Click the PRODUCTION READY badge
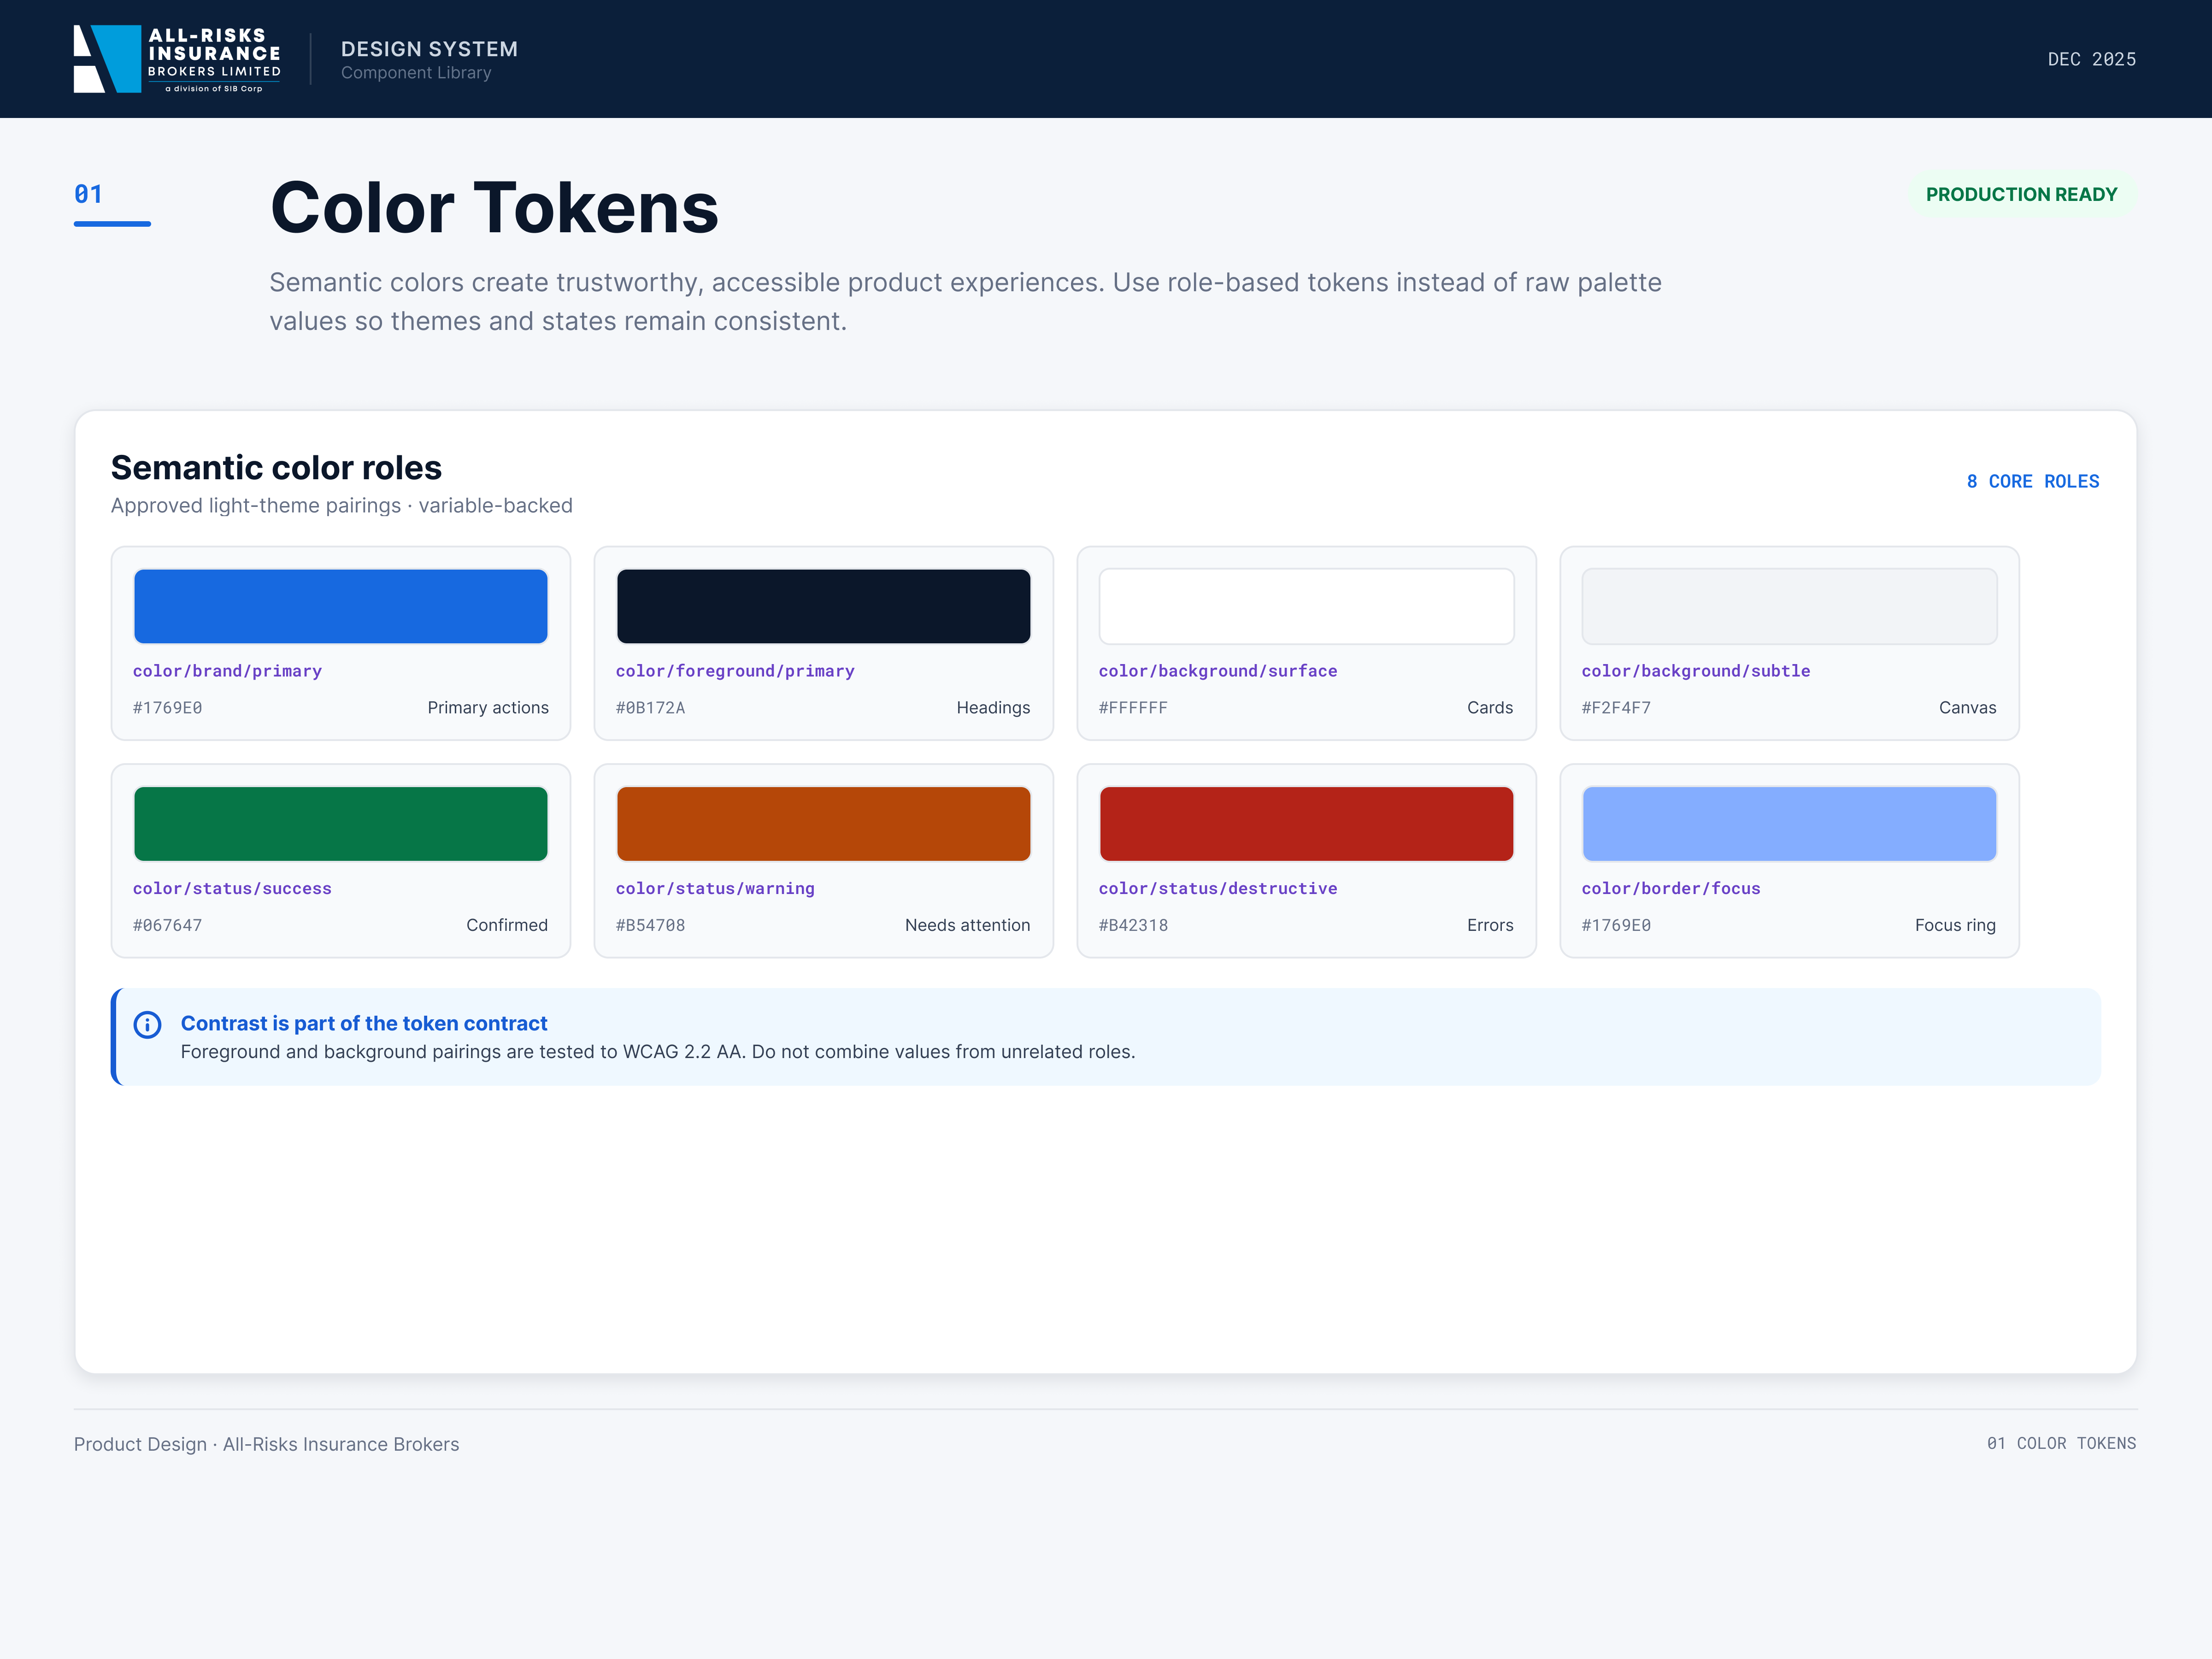 2021,194
